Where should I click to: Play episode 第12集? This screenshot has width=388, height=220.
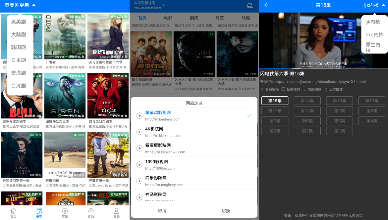tap(372, 101)
